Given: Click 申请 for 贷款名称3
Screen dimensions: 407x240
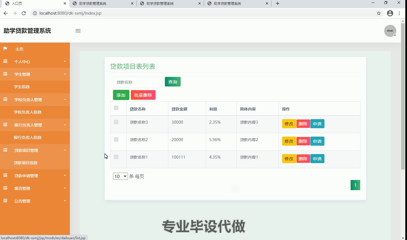Looking at the screenshot, I should click(x=317, y=124).
